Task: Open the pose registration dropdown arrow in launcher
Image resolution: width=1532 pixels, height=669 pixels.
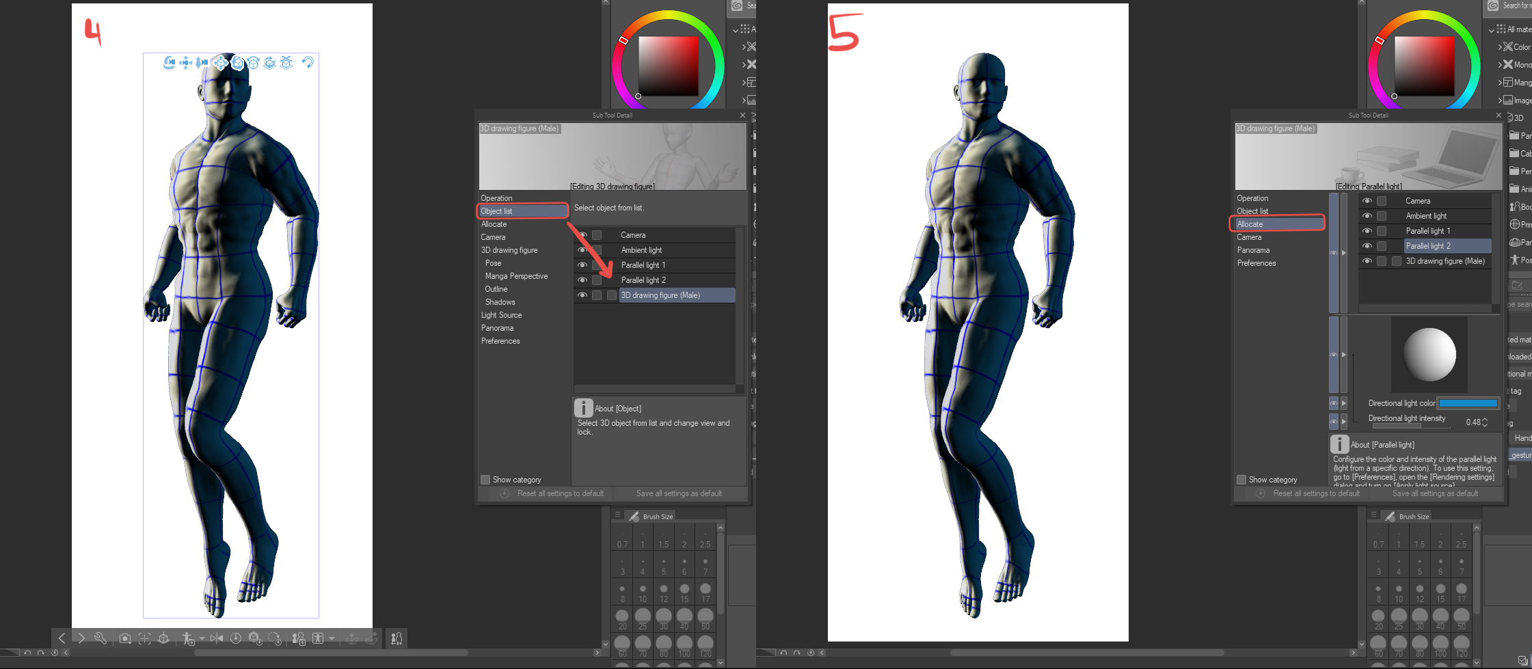Action: coord(202,638)
